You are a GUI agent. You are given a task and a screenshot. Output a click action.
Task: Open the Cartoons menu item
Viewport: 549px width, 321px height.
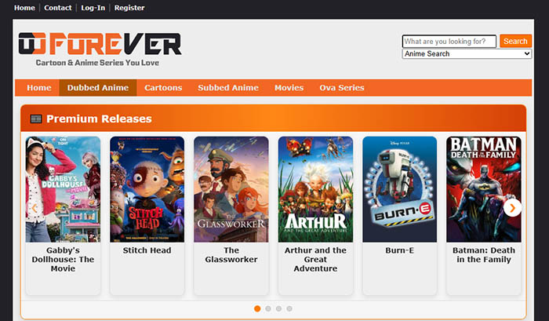(163, 88)
